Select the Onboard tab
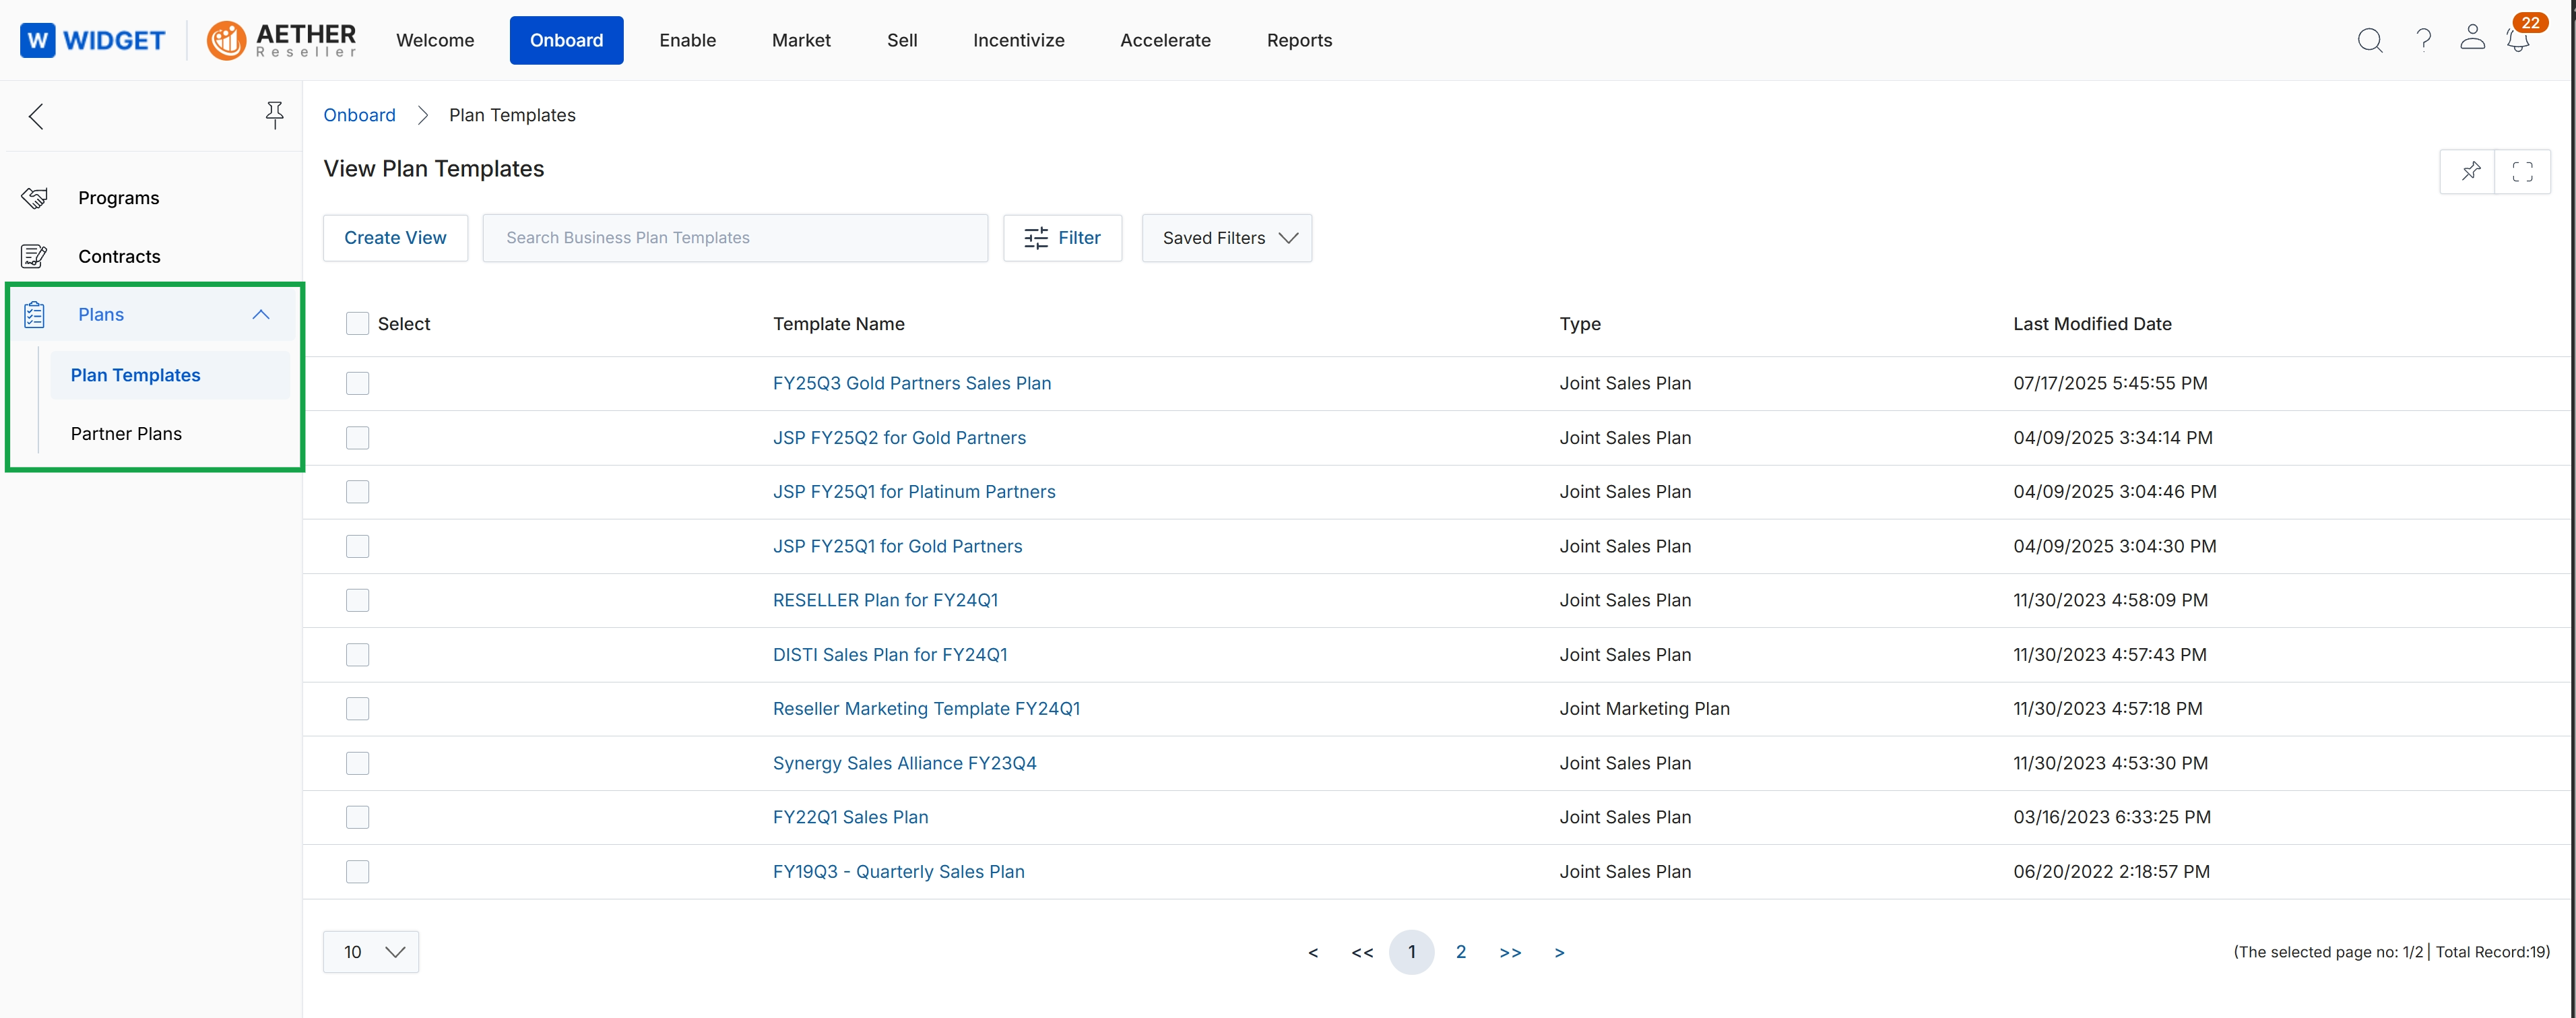The width and height of the screenshot is (2576, 1018). pyautogui.click(x=567, y=40)
